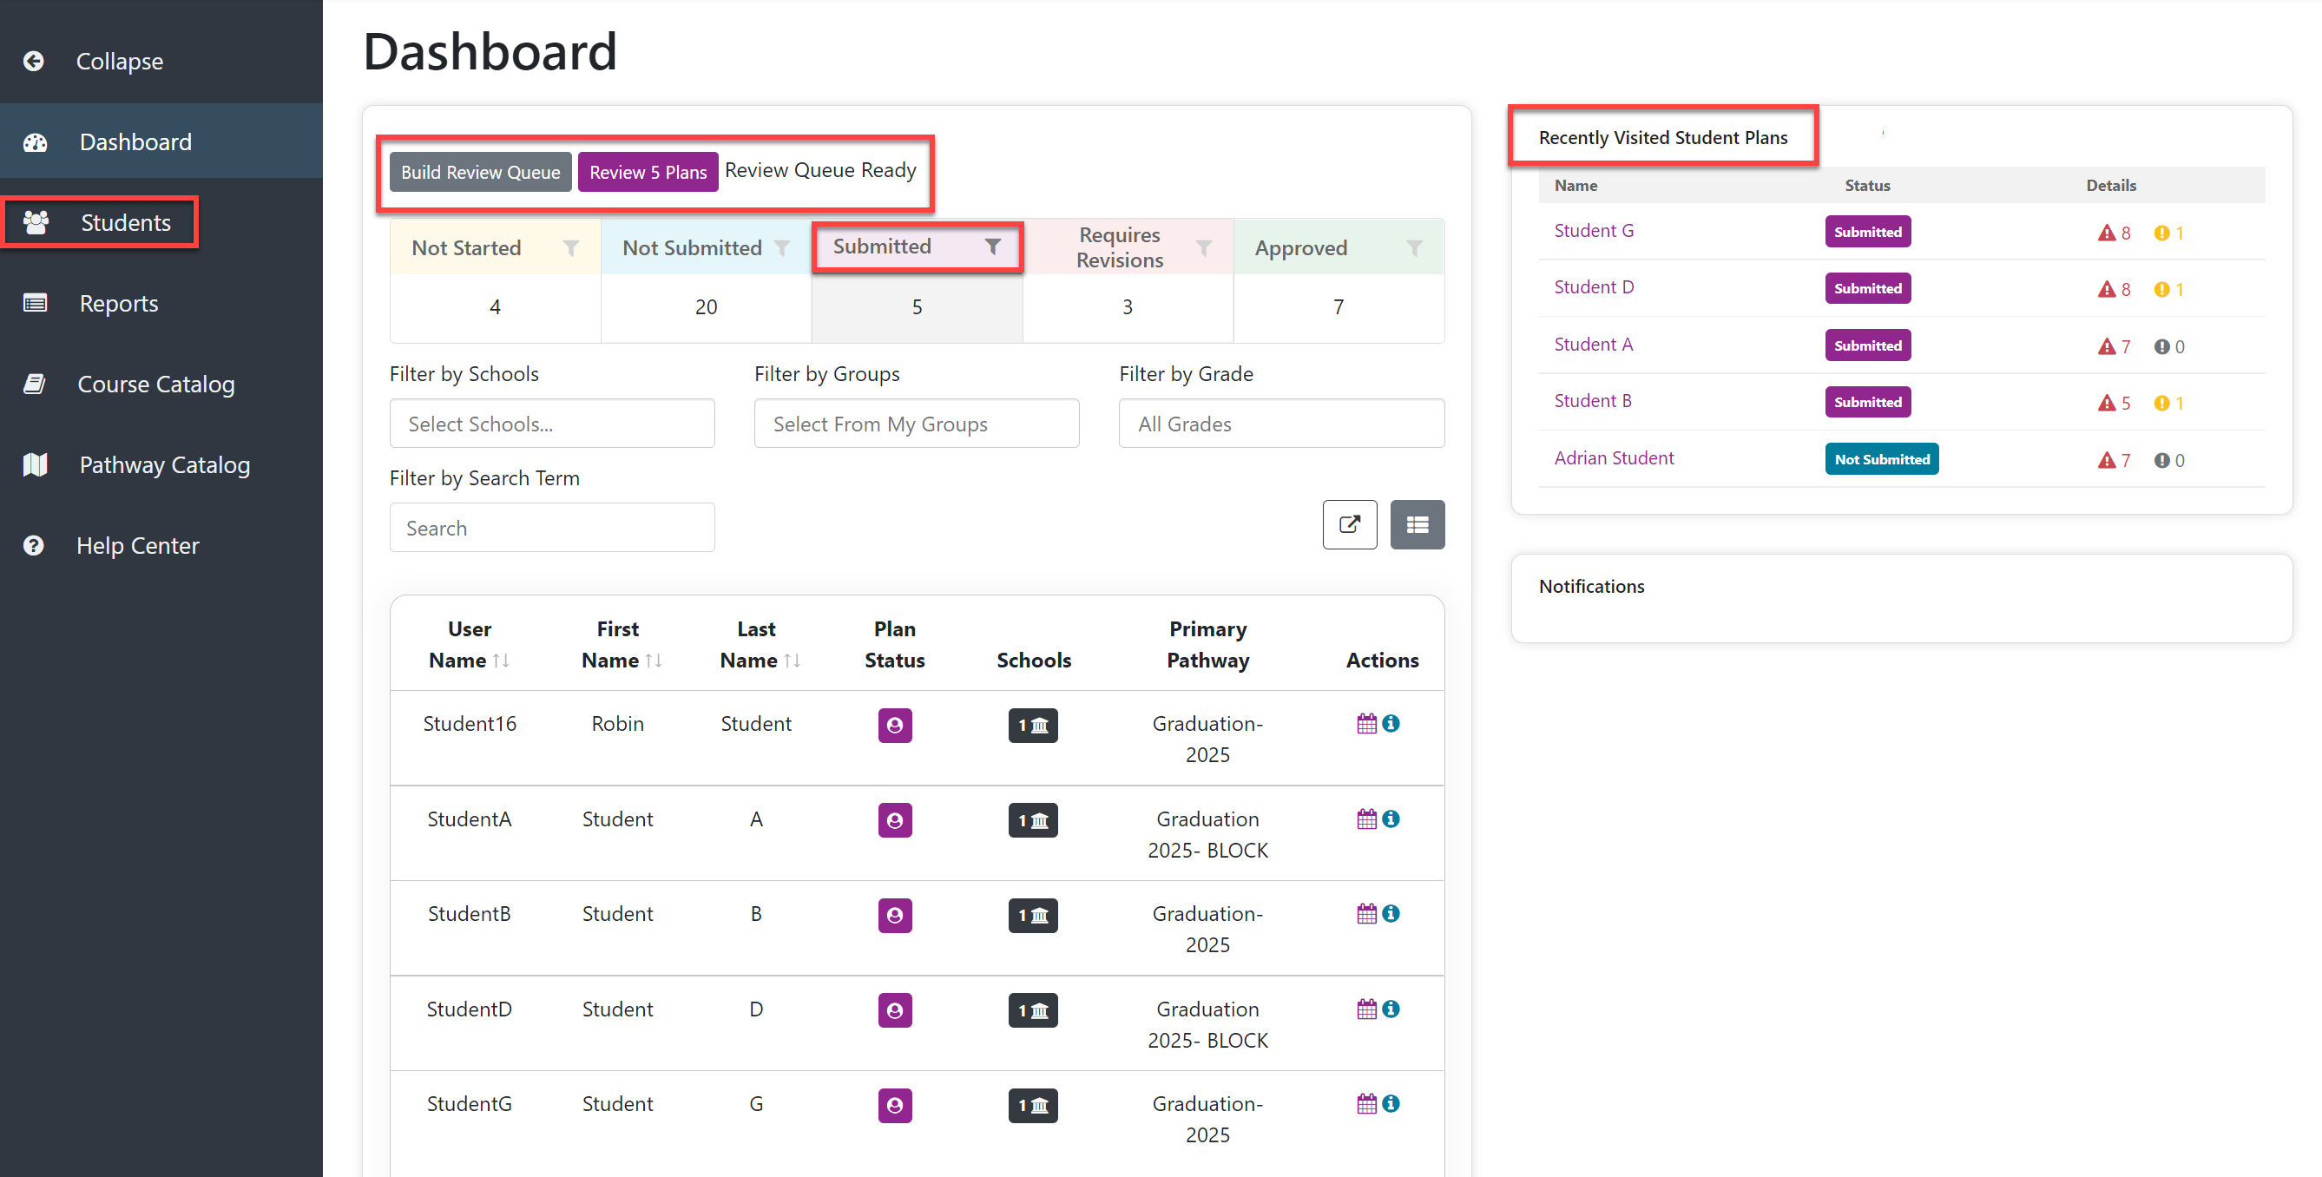
Task: Click the Search term input field
Action: (x=552, y=528)
